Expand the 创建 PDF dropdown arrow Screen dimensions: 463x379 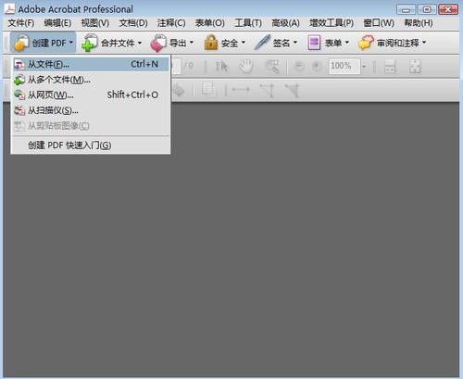point(71,43)
